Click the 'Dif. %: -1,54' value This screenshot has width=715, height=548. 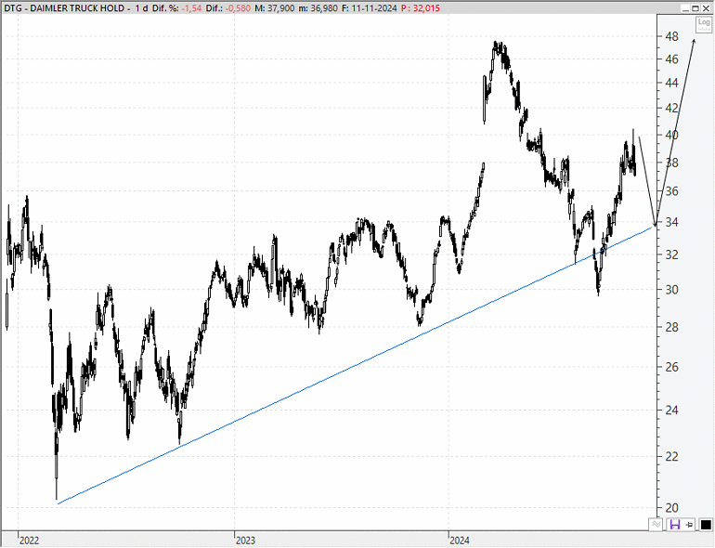tap(177, 8)
